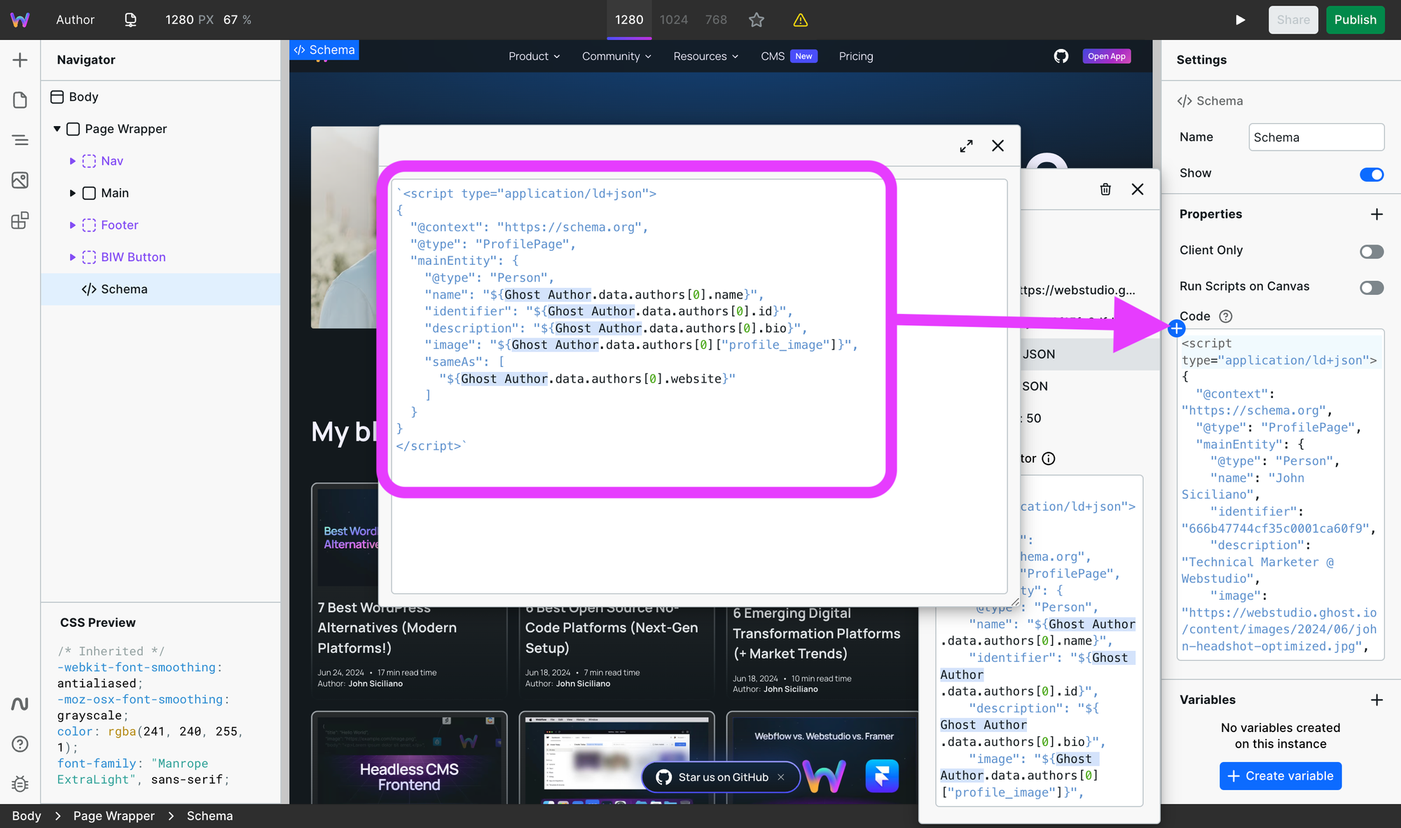Open the Pages panel icon
This screenshot has width=1401, height=828.
tap(20, 100)
